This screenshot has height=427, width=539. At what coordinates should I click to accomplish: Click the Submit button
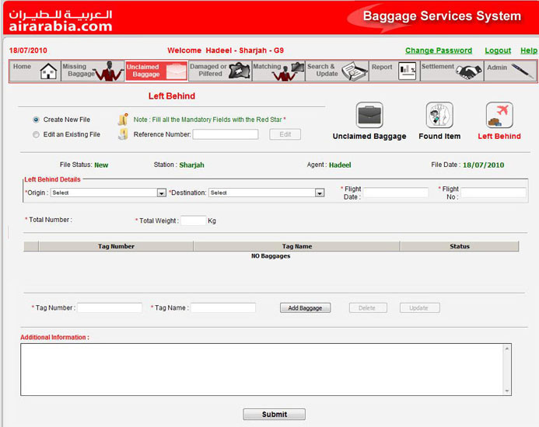(274, 415)
